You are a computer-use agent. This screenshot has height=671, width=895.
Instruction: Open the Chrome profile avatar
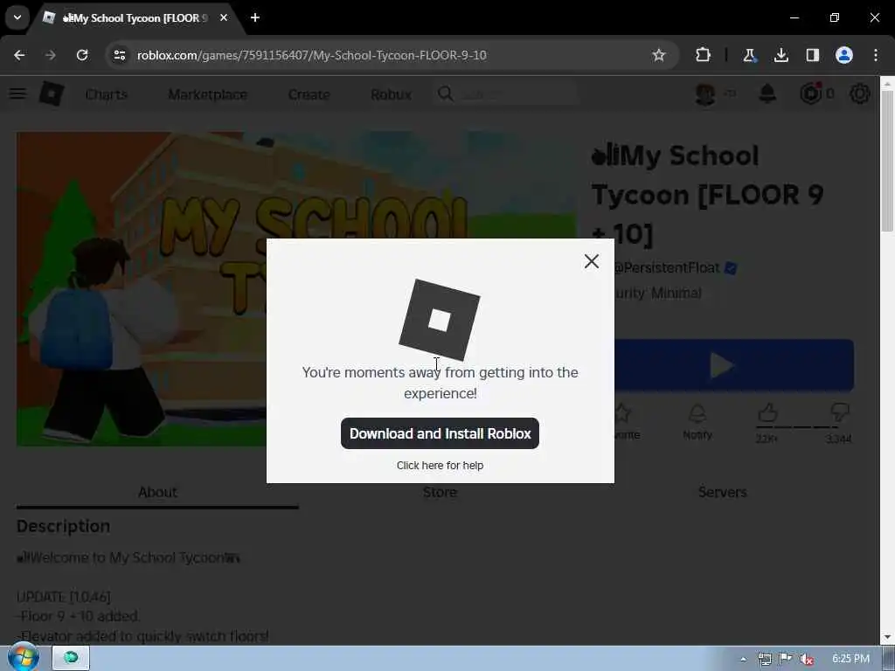(844, 55)
